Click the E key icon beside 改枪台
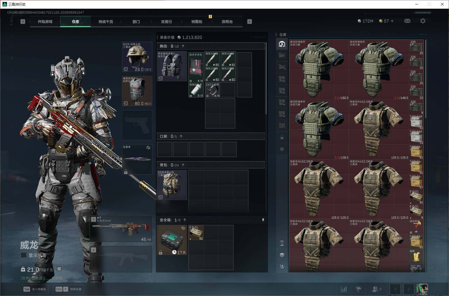The height and width of the screenshot is (296, 449). coord(249,22)
